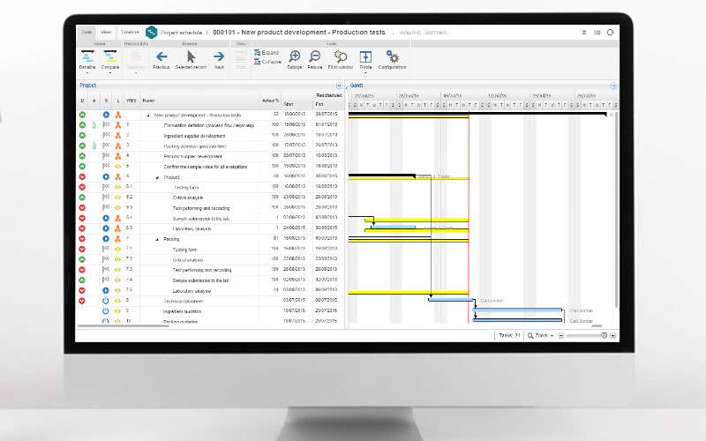Select Fit to window tool
The width and height of the screenshot is (706, 441).
[x=341, y=56]
